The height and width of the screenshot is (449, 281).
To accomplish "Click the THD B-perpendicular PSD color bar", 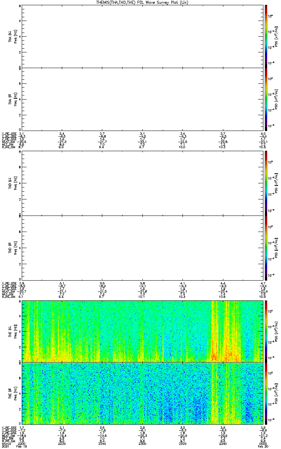I will coord(266,184).
